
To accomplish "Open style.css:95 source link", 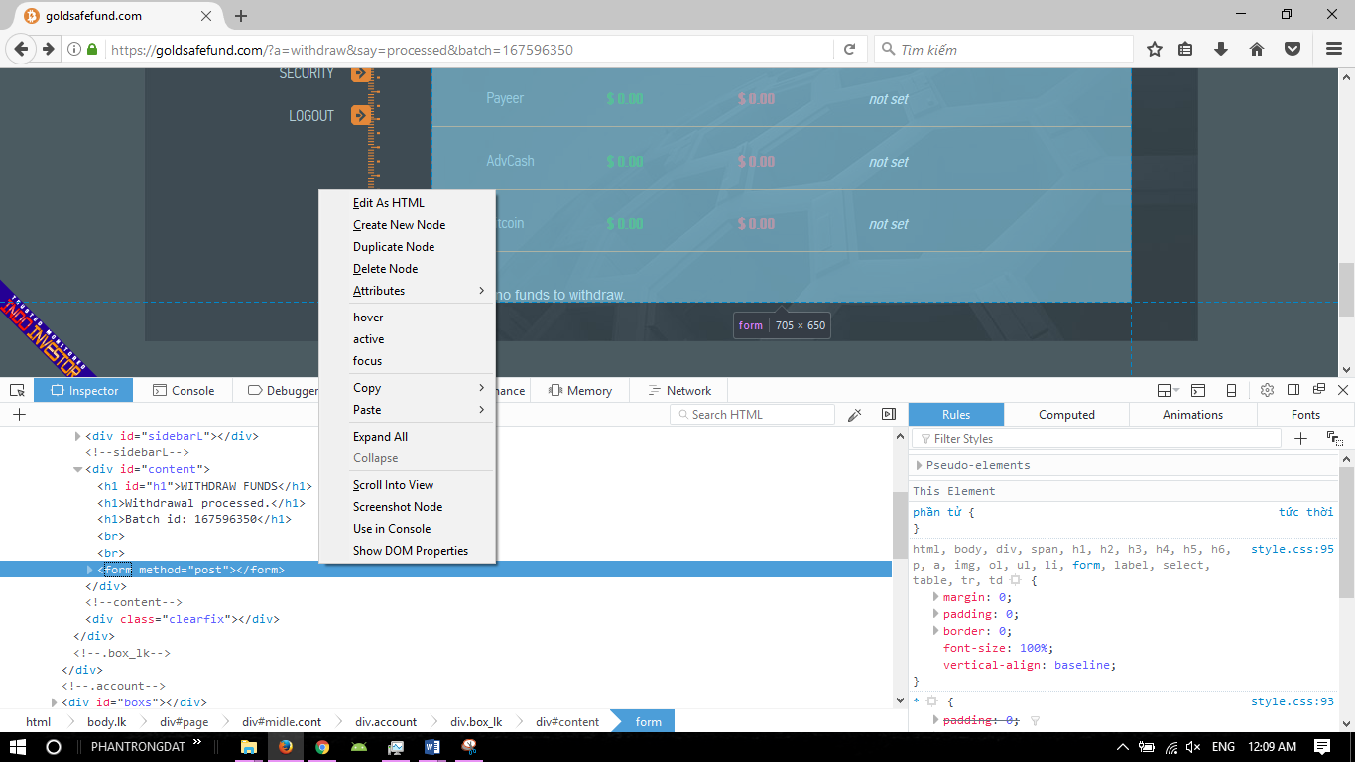I will (x=1292, y=549).
